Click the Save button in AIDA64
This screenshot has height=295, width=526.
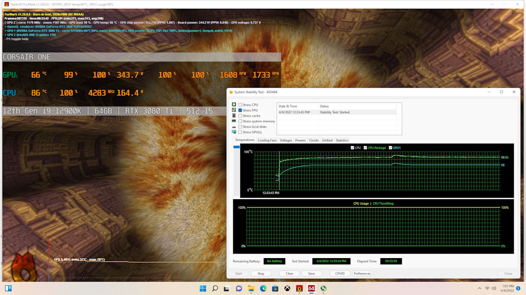311,273
